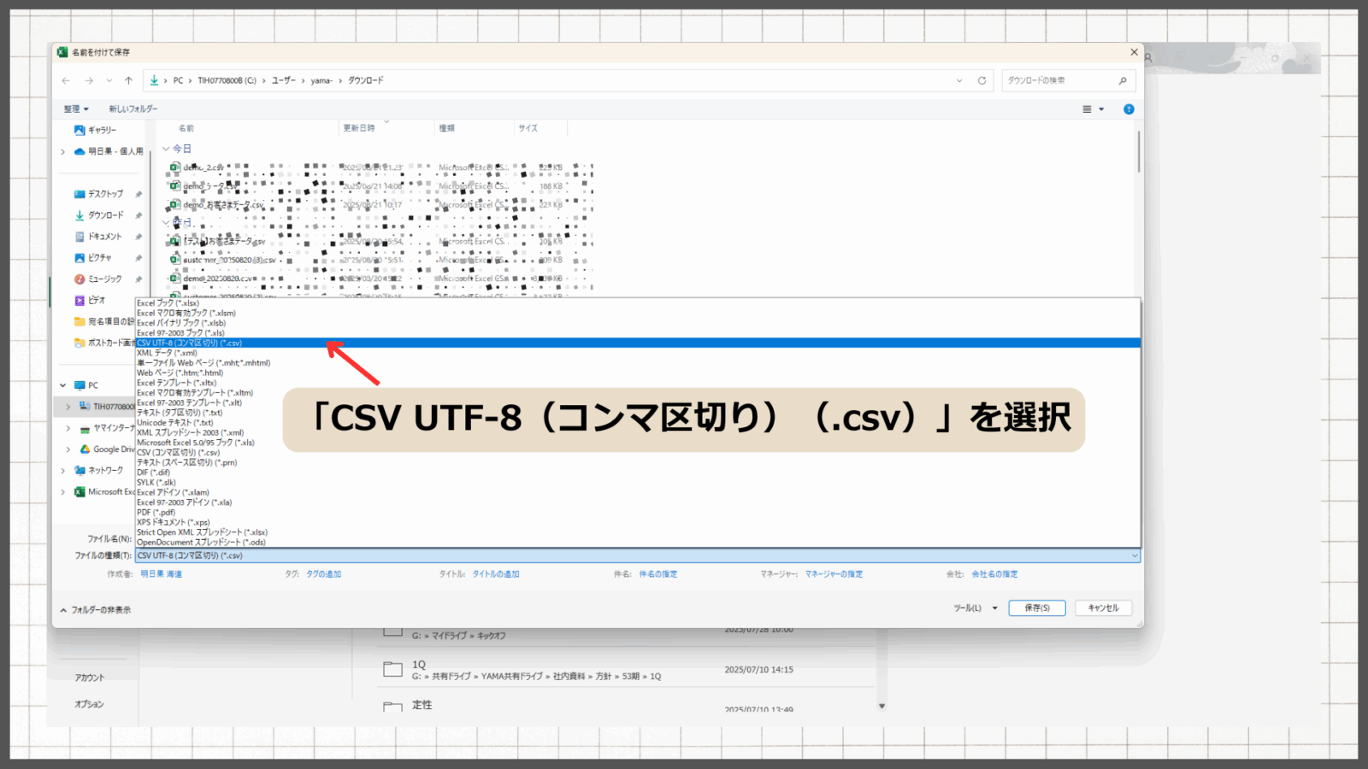Open ギャラリー in the sidebar
1368x769 pixels.
pos(101,130)
